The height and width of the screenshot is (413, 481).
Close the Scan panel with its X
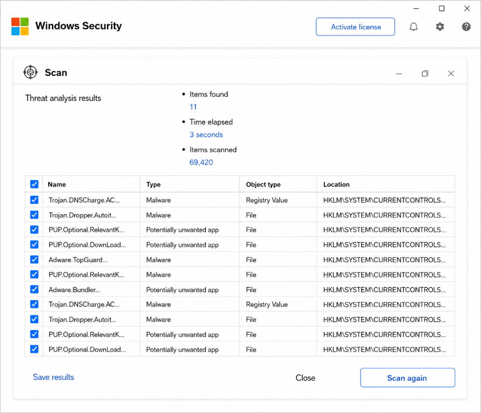[451, 74]
